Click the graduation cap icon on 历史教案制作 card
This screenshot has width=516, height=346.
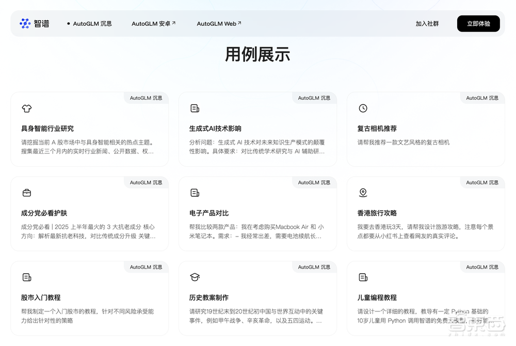tap(195, 277)
